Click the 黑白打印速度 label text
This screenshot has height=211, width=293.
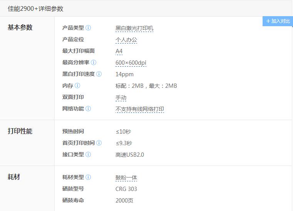pyautogui.click(x=79, y=74)
